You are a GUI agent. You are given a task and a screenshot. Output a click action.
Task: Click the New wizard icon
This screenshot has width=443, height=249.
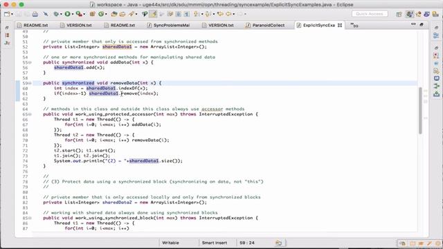click(x=7, y=14)
